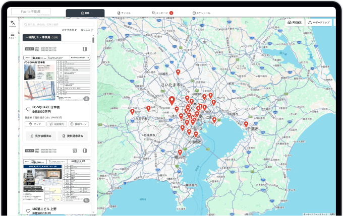Click the list scroll-down arrow
Screen dimensions: 343x216
click(x=93, y=212)
